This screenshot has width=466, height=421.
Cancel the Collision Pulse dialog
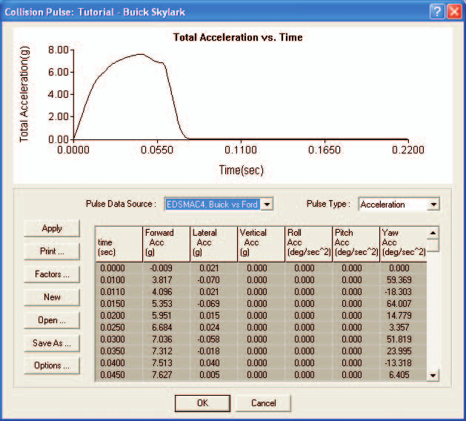[263, 403]
